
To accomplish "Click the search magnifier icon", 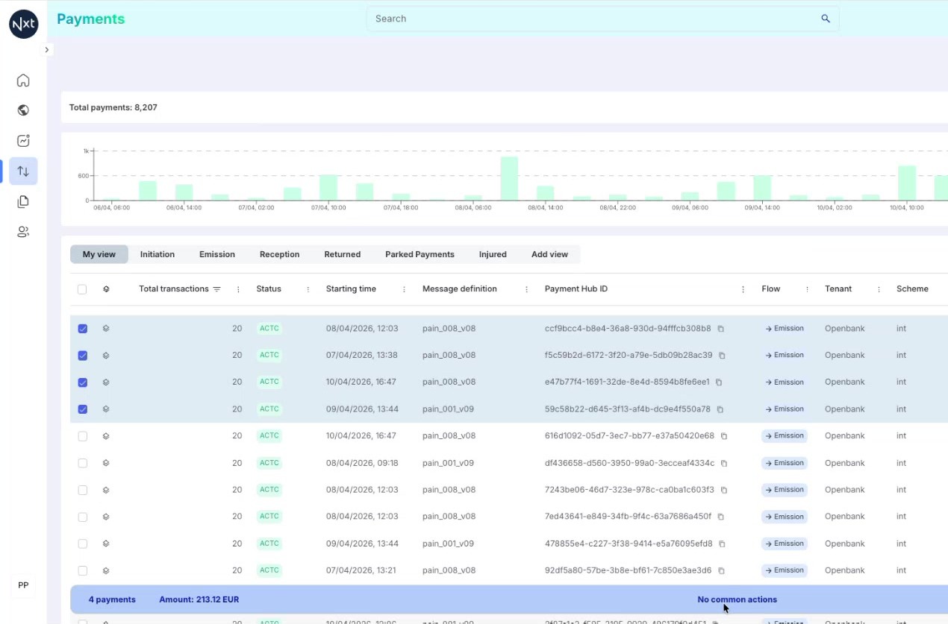I will coord(826,19).
